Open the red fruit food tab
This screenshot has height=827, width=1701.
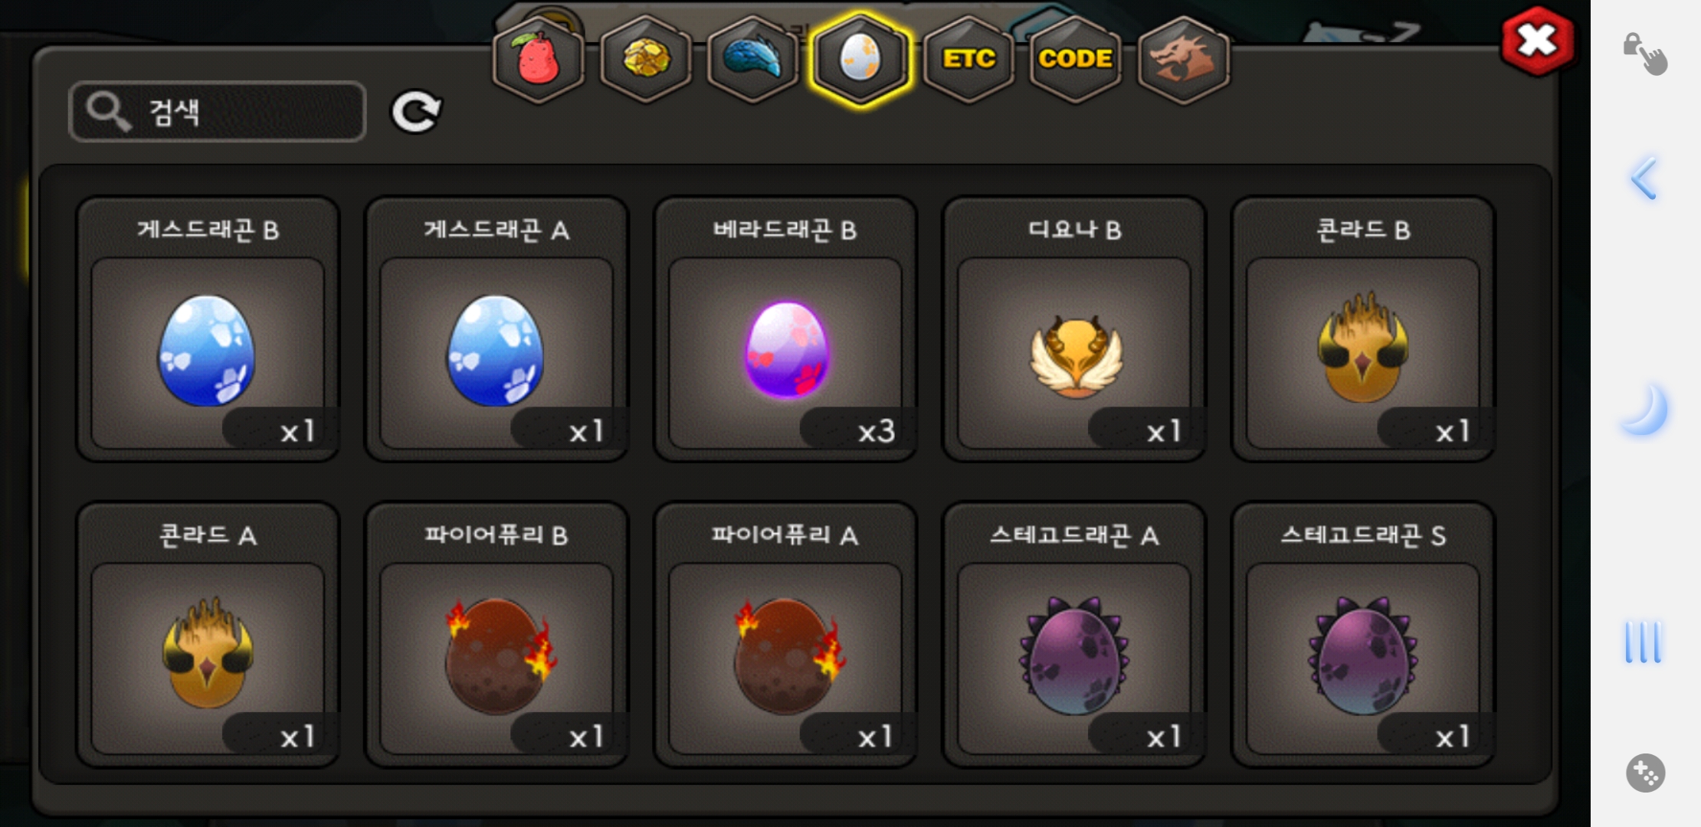click(x=538, y=59)
